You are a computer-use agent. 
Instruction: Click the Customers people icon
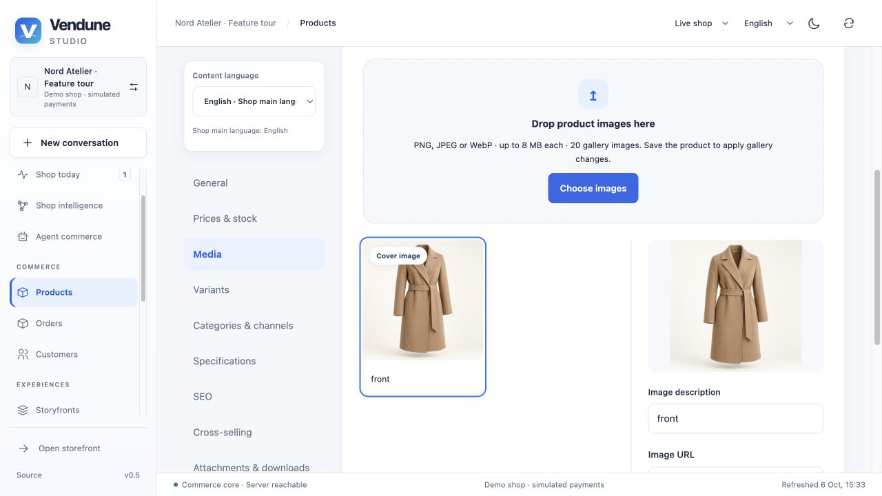[x=23, y=354]
